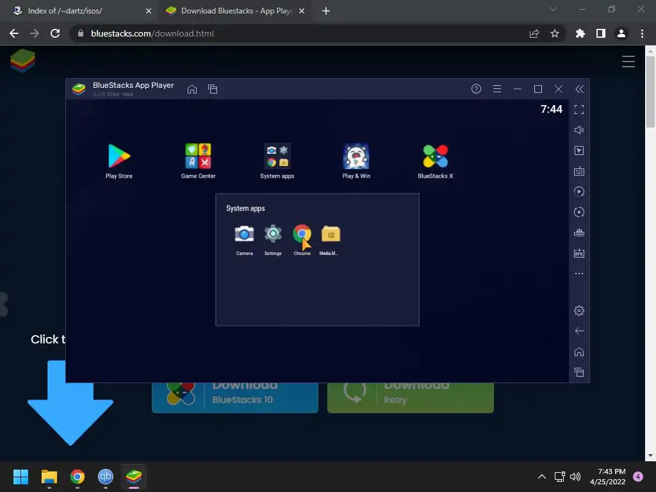
Task: Open BlueStacks multi-instance windows icon in title bar
Action: coord(213,89)
